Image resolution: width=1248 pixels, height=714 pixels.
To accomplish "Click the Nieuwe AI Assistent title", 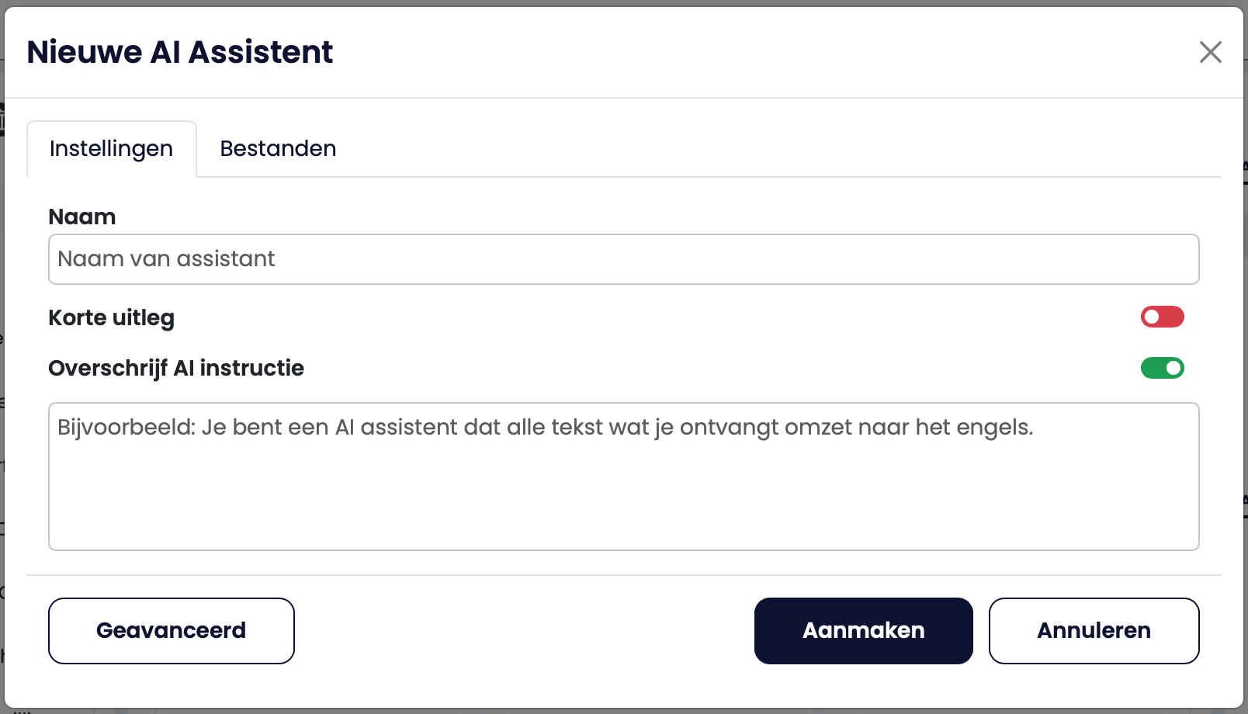I will point(179,52).
